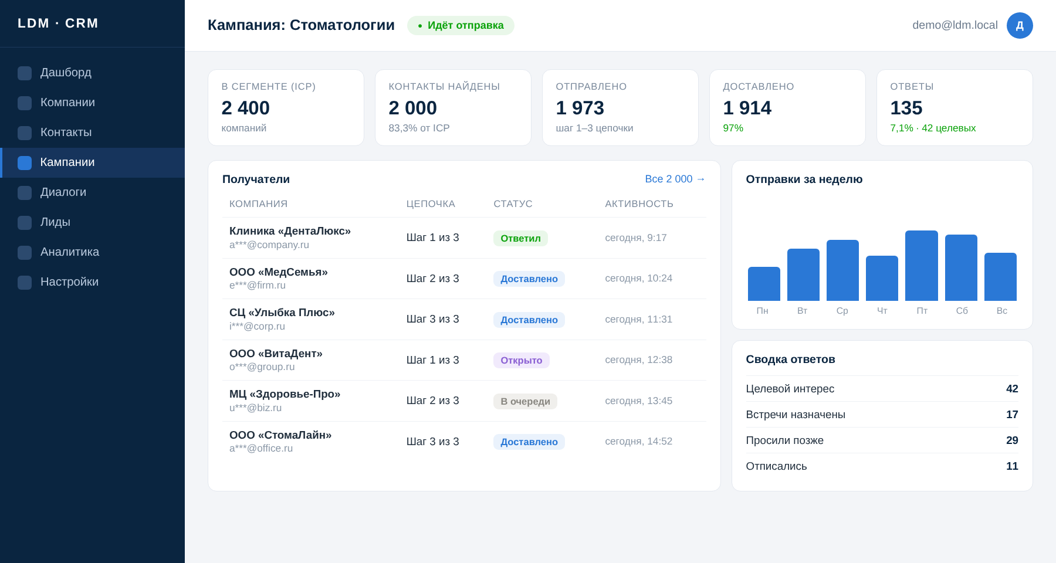Click the Контакты sidebar icon
This screenshot has width=1056, height=563.
25,133
